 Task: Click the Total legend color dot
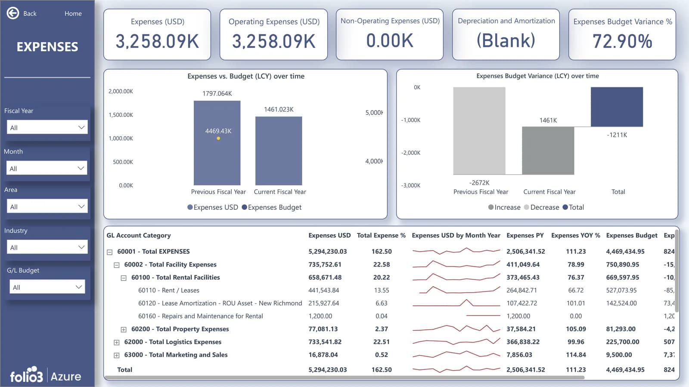click(x=565, y=207)
